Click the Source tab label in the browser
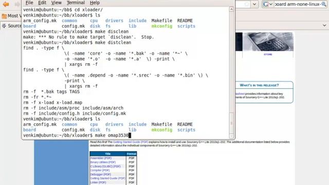The height and width of the screenshot is (185, 329). (x=14, y=26)
